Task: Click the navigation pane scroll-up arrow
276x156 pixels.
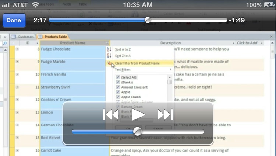Action: click(x=6, y=50)
